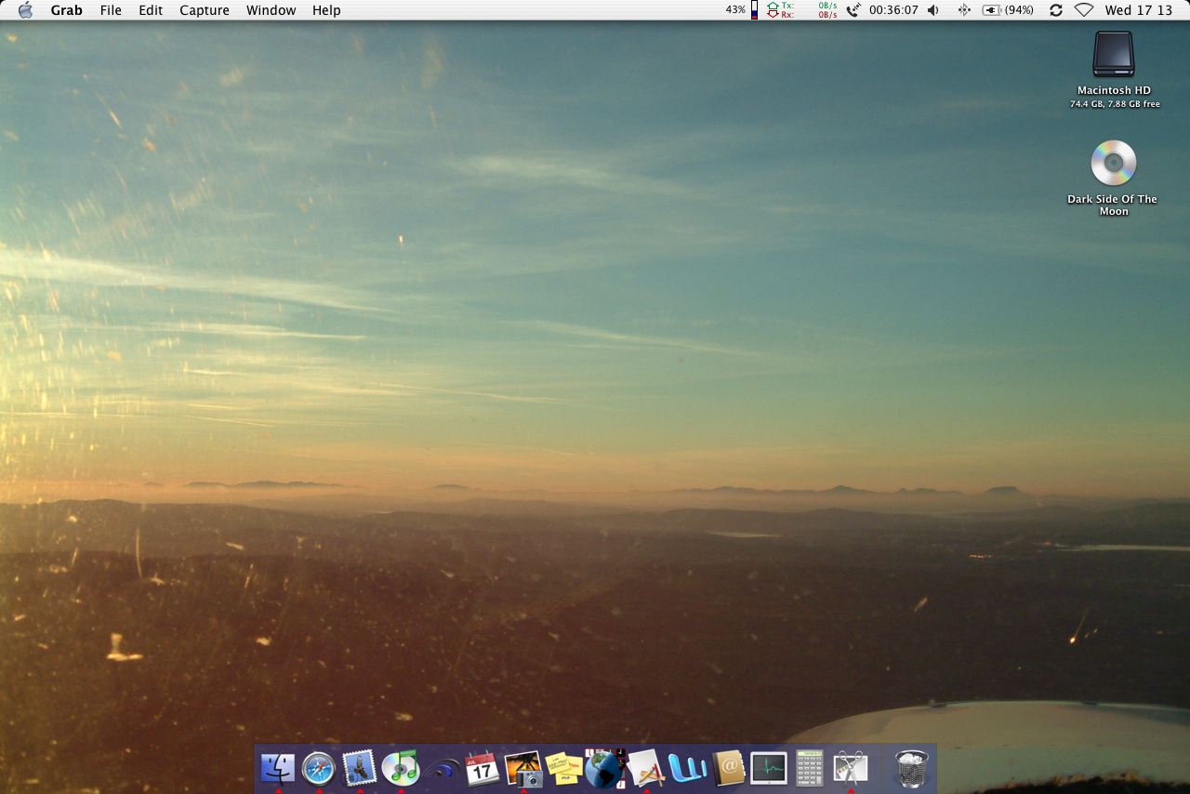Click the Grab scissors icon in Dock
Viewport: 1190px width, 794px height.
tap(851, 768)
